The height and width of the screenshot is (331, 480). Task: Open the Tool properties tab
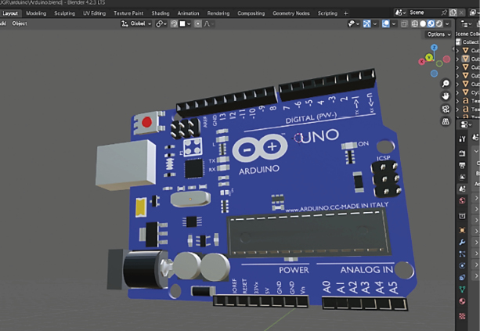coord(462,139)
